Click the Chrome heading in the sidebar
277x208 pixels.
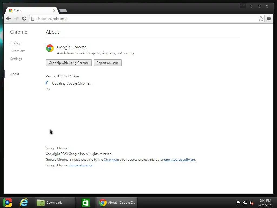[x=19, y=32]
